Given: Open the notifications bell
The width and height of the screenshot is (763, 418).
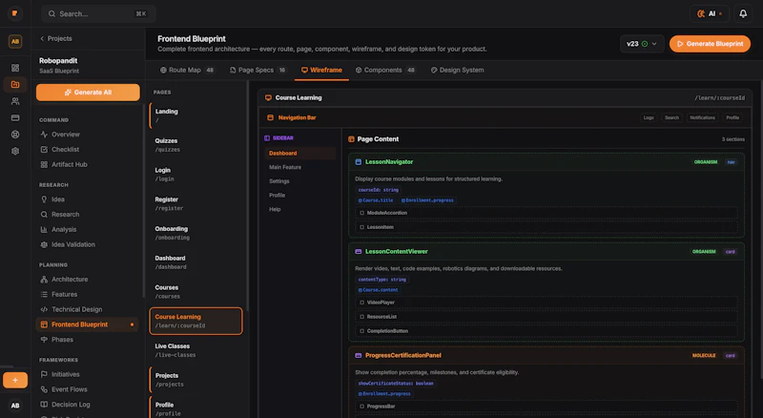Looking at the screenshot, I should pyautogui.click(x=743, y=13).
